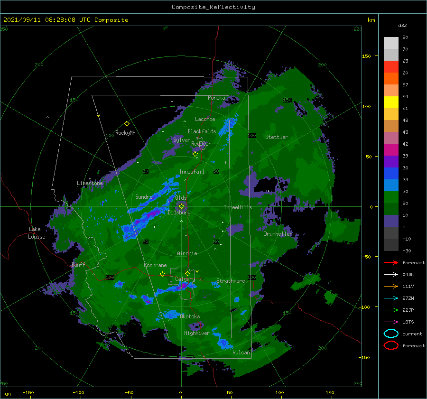Click the bright green 20–30 dBZ swatch
427x399 pixels.
pos(391,197)
